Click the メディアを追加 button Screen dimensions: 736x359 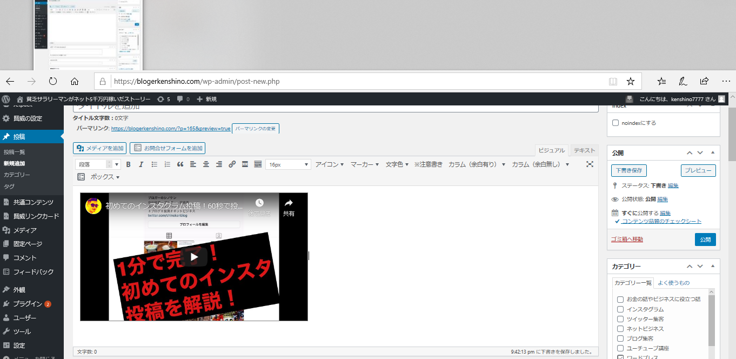(100, 148)
